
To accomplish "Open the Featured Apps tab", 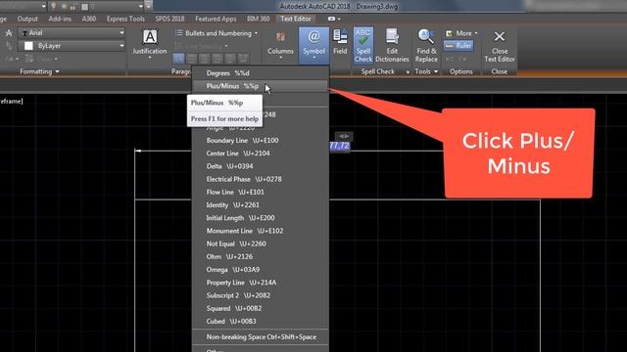I will pyautogui.click(x=216, y=19).
